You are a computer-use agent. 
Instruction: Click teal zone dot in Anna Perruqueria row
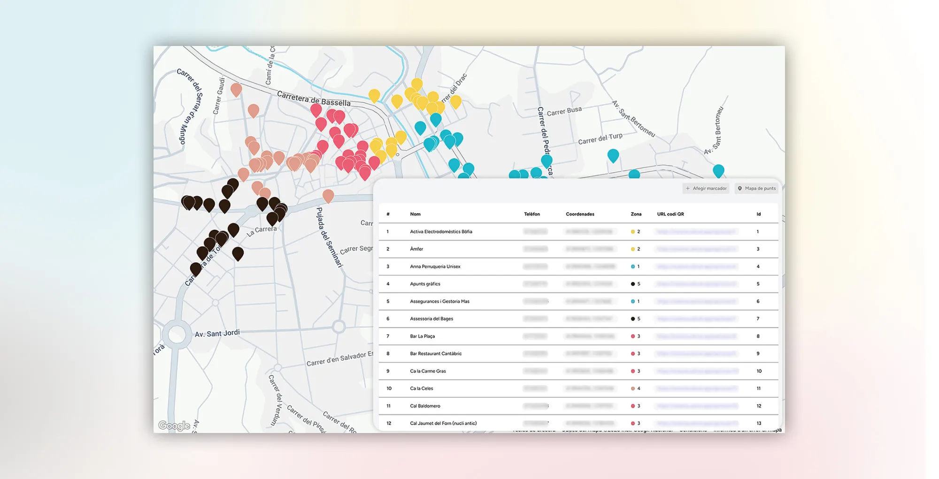(632, 266)
